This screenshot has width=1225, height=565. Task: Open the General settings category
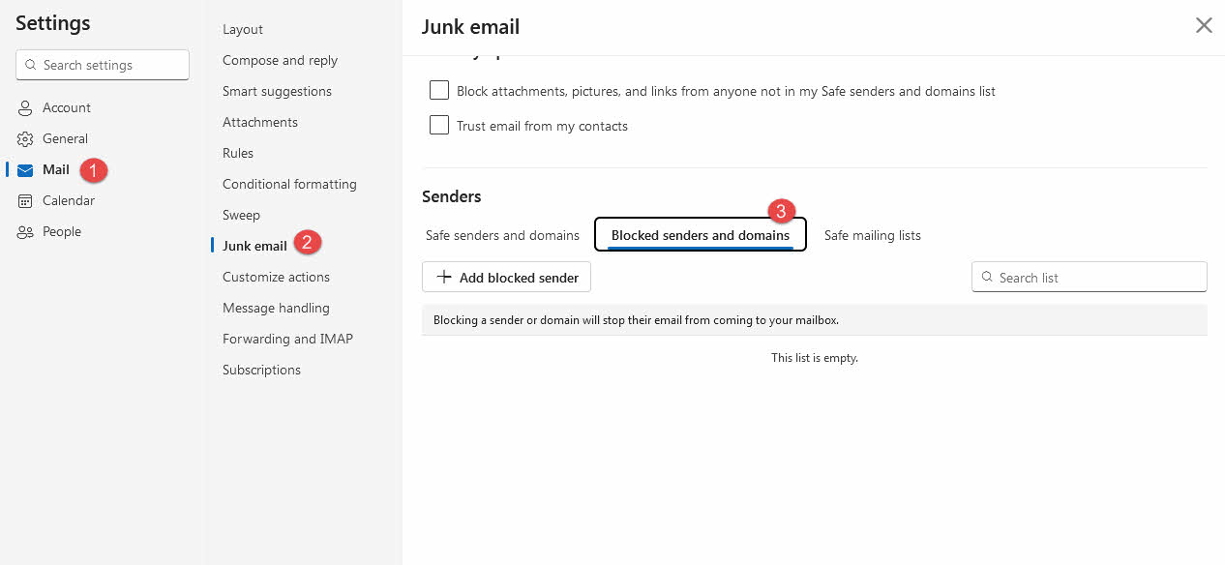click(65, 138)
